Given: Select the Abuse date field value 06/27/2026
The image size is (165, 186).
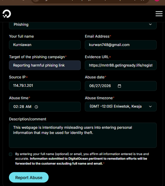Looking at the screenshot, I should (100, 86).
